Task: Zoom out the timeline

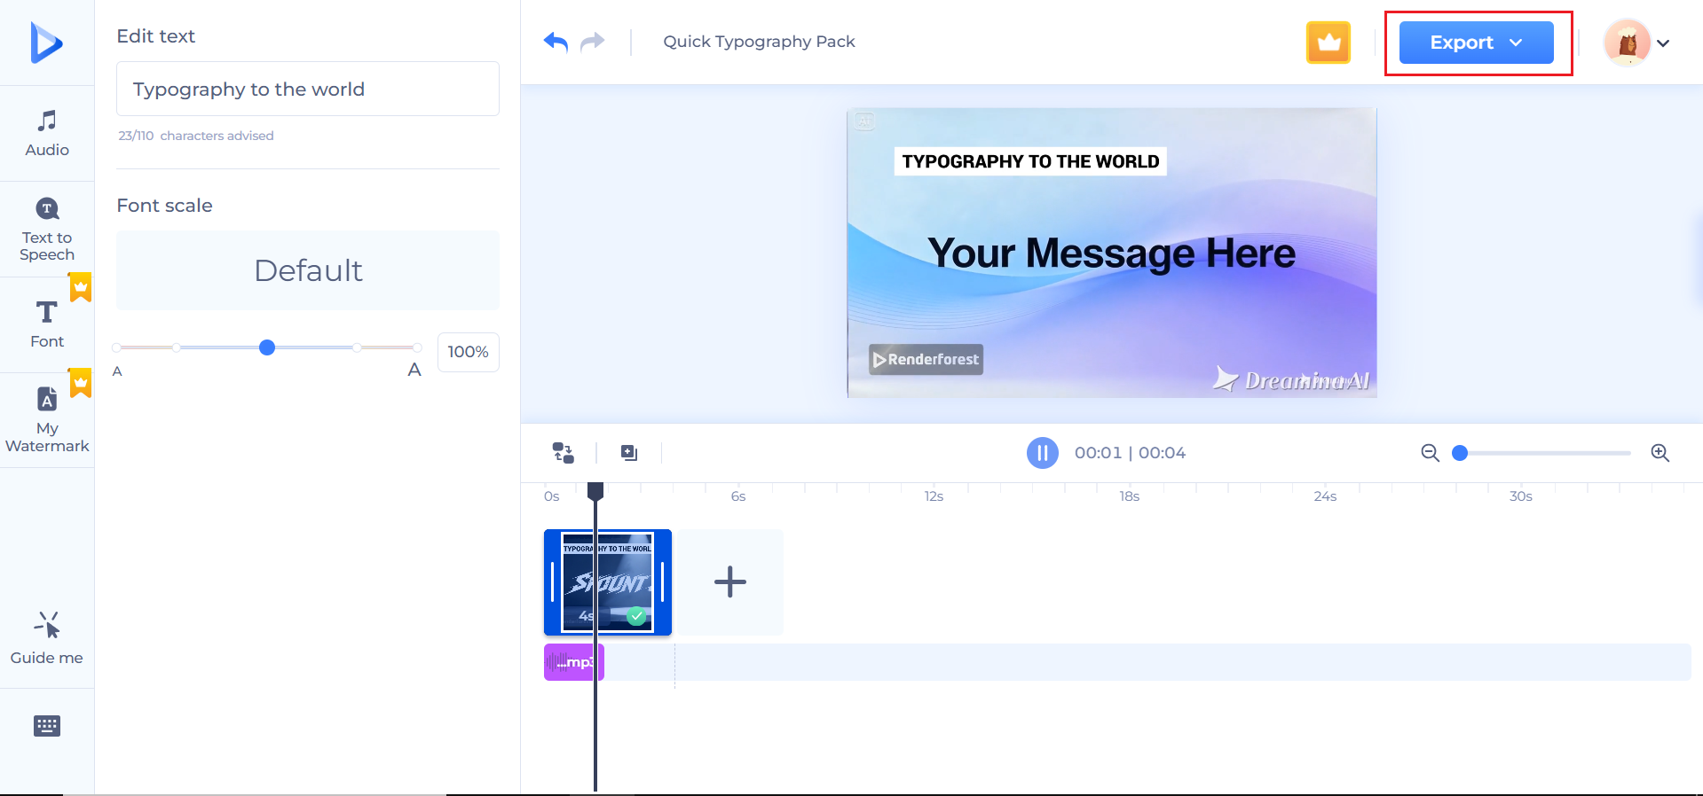Action: (x=1431, y=453)
